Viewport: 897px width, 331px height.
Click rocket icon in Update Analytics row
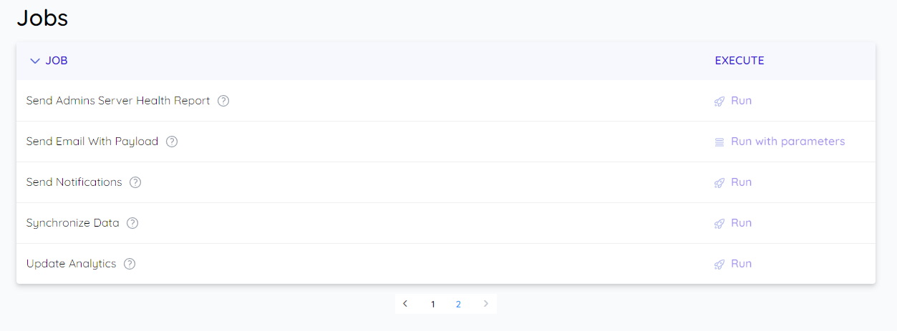click(719, 265)
